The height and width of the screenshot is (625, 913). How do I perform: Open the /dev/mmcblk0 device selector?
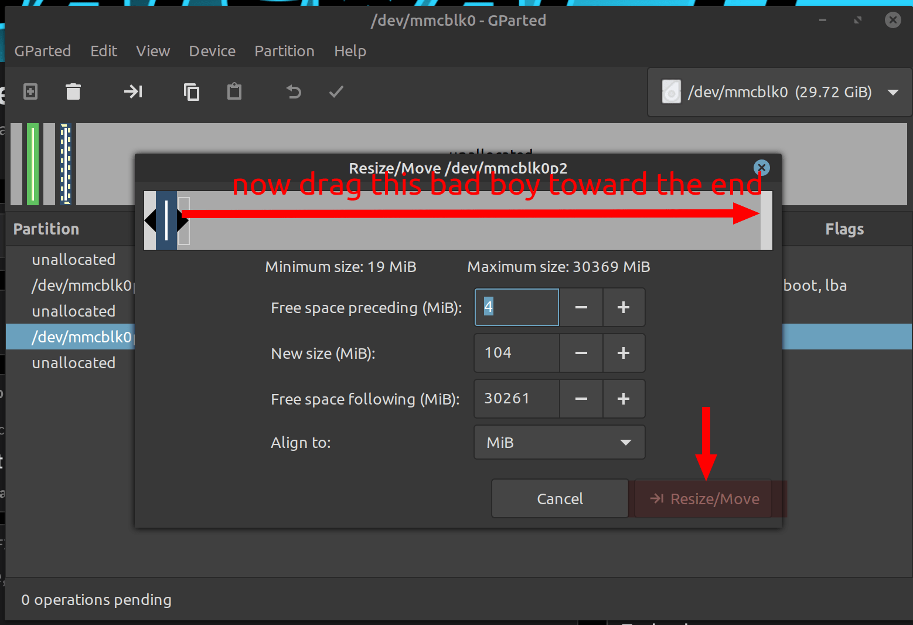pyautogui.click(x=780, y=92)
